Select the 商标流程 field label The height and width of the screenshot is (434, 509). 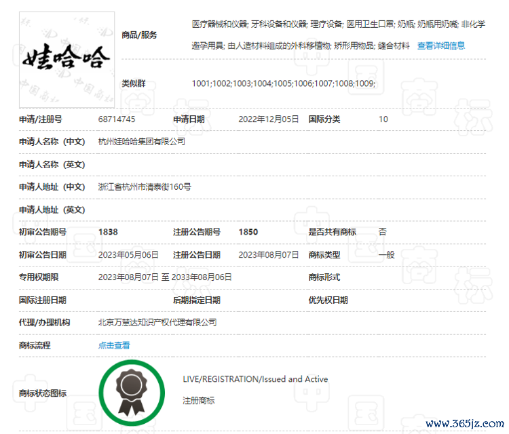(x=35, y=345)
